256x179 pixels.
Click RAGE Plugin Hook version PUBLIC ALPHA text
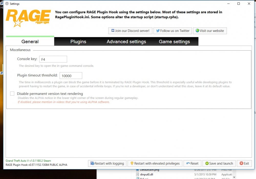point(36,165)
